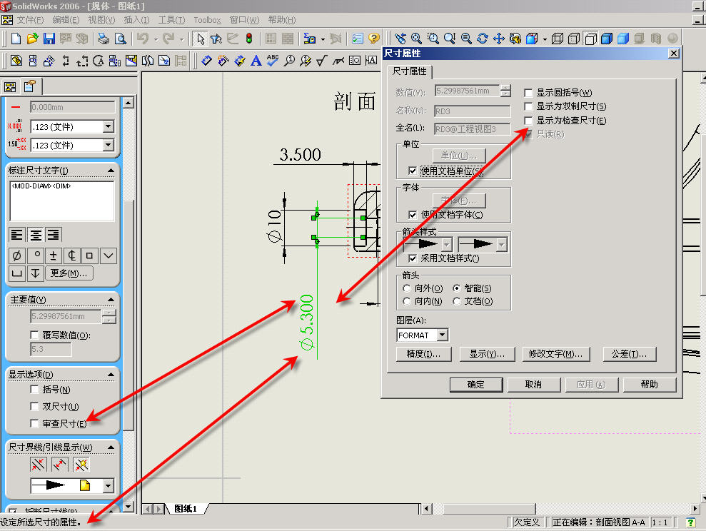Image resolution: width=706 pixels, height=531 pixels.
Task: Save the drawing with the floppy icon
Action: point(49,39)
